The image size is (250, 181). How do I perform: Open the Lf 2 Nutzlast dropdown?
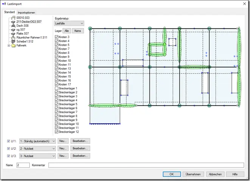pos(37,149)
